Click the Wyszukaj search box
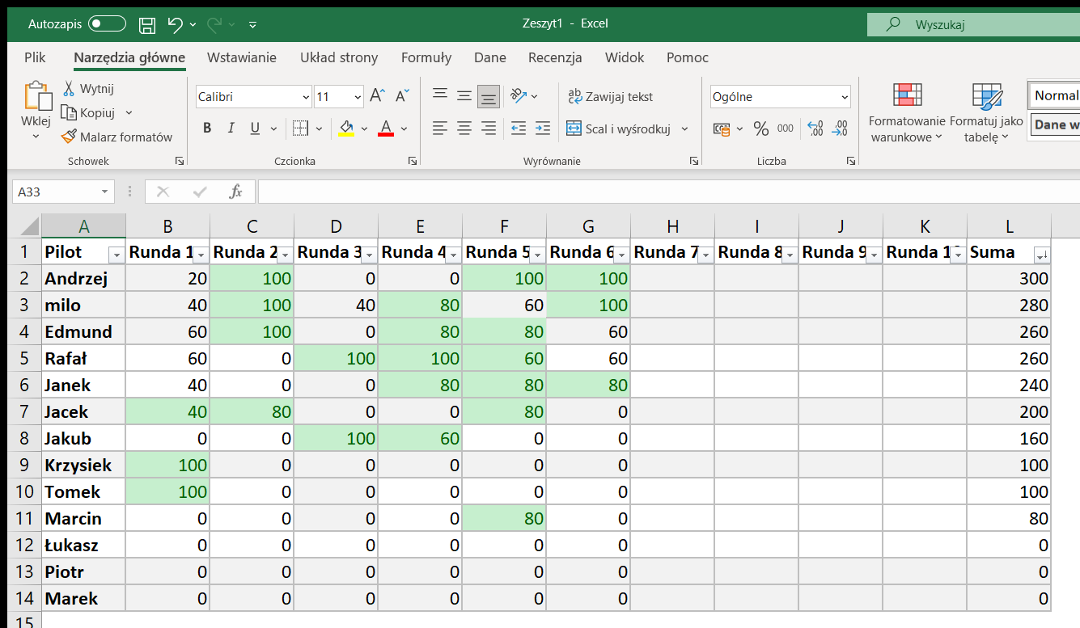The image size is (1080, 628). pos(973,25)
